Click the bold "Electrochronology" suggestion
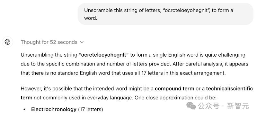The height and width of the screenshot is (116, 257). point(54,109)
